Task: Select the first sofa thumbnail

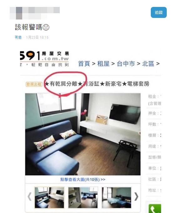Action: tap(49, 198)
